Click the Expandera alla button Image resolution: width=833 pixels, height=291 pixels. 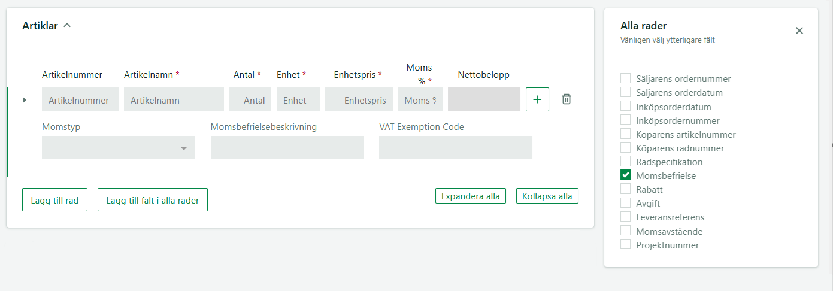tap(471, 196)
